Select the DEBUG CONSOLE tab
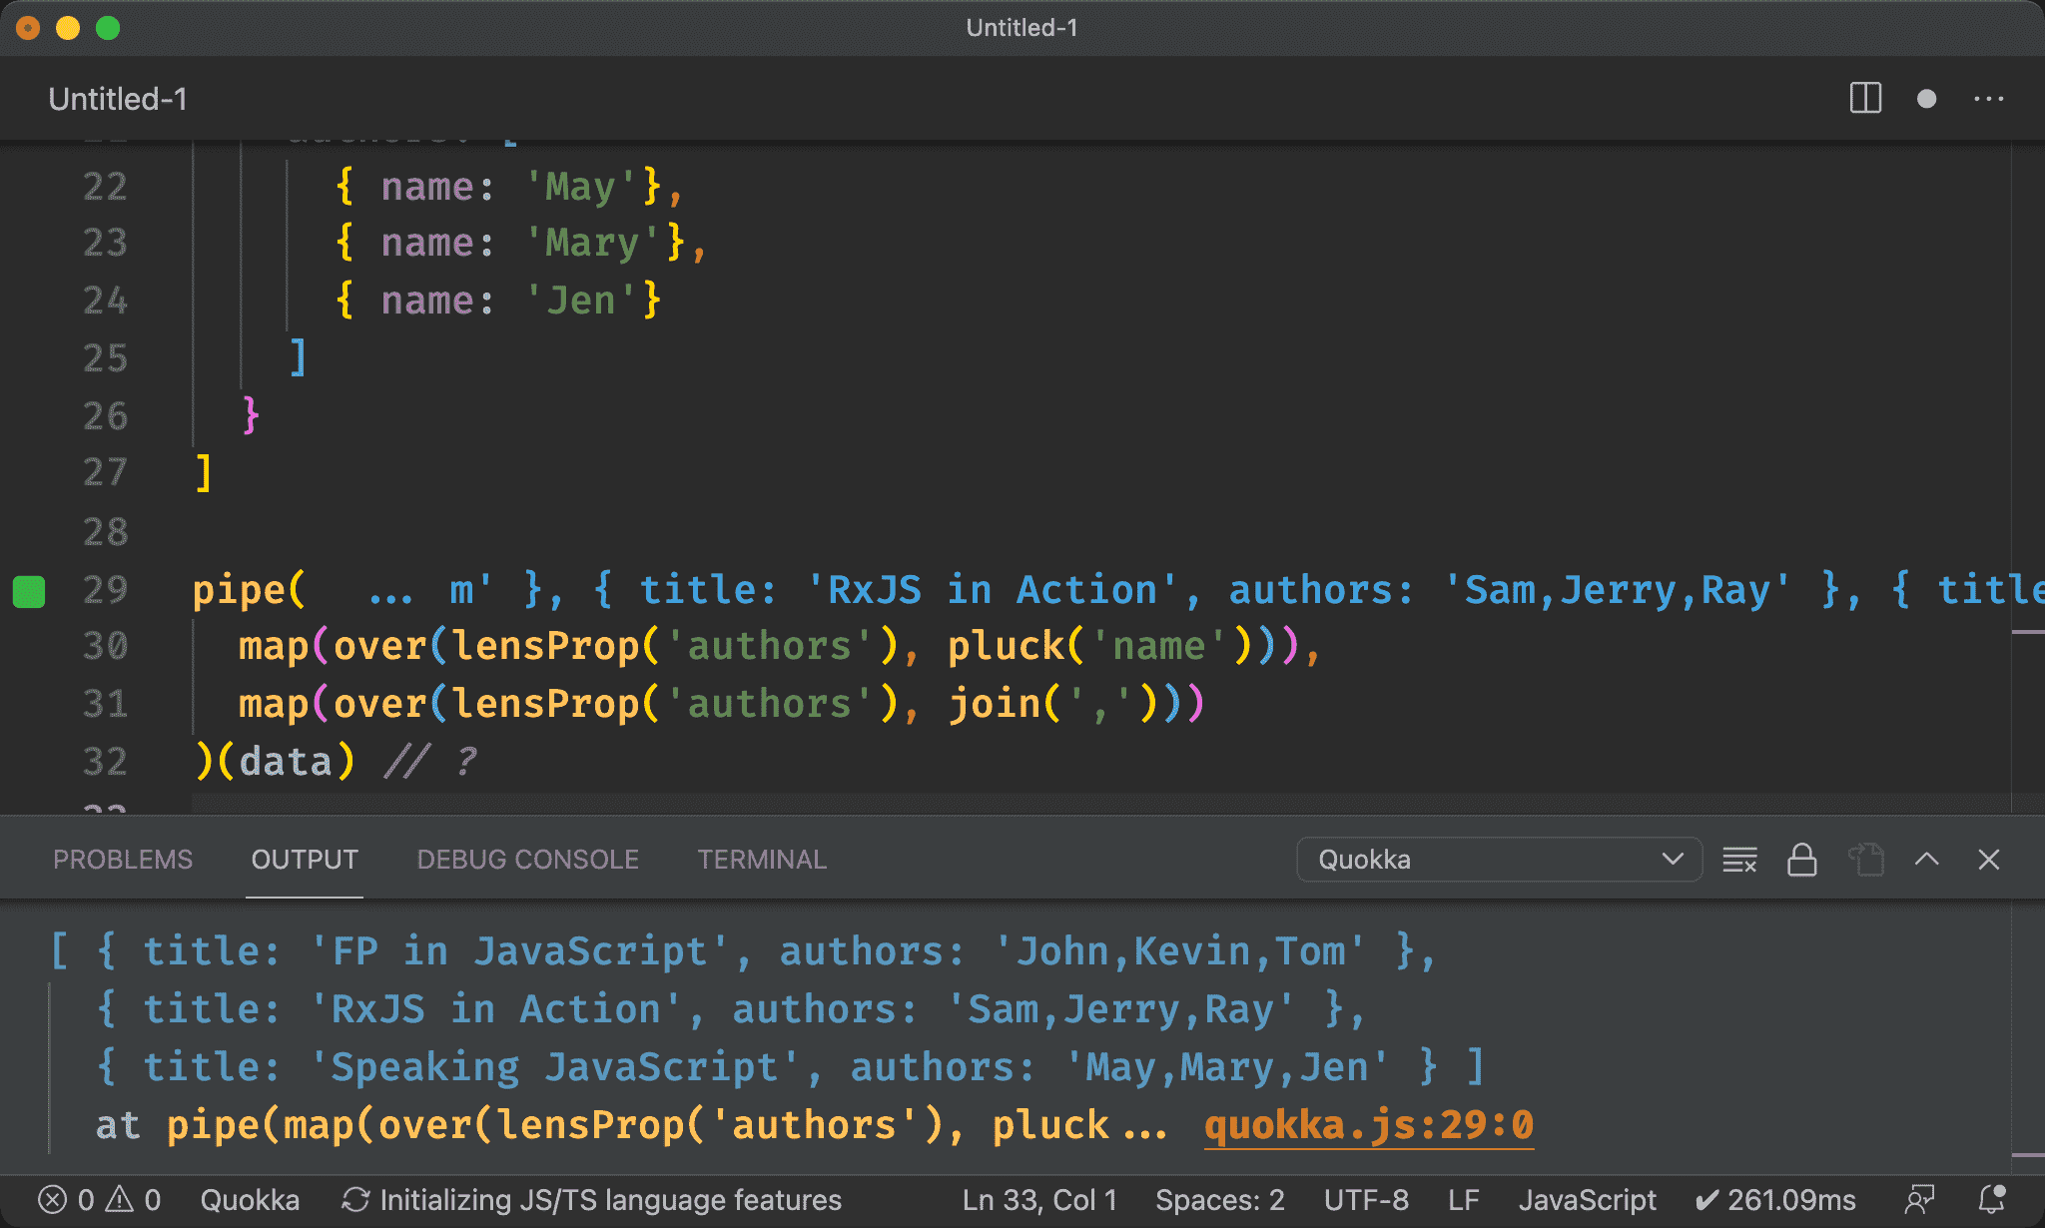Screen dimensions: 2045x1228 pos(524,859)
